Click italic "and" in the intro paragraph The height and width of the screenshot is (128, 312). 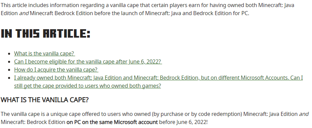pos(24,13)
